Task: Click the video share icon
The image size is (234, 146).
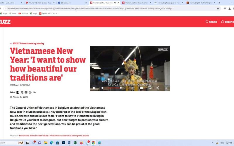Action: (158, 88)
